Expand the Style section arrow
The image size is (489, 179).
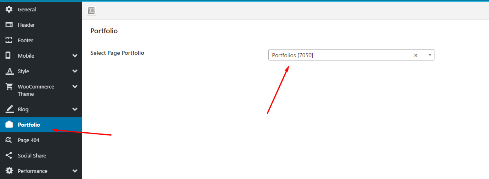(75, 71)
